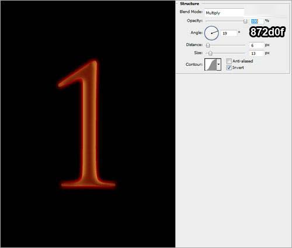Viewport: 292px width, 248px height.
Task: Click the Opacity slider handle
Action: click(245, 21)
